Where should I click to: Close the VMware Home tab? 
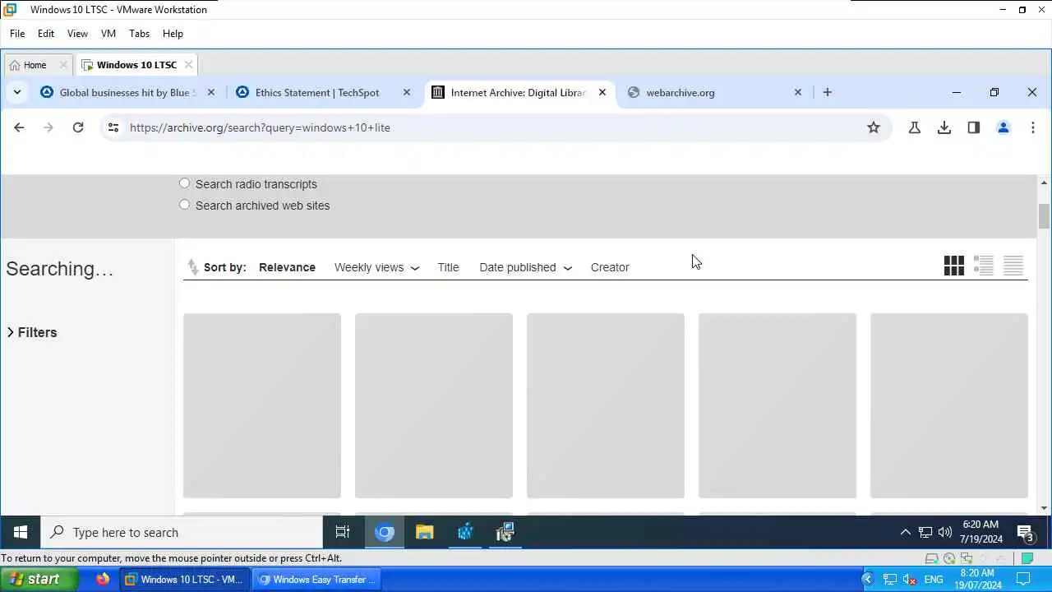point(63,65)
